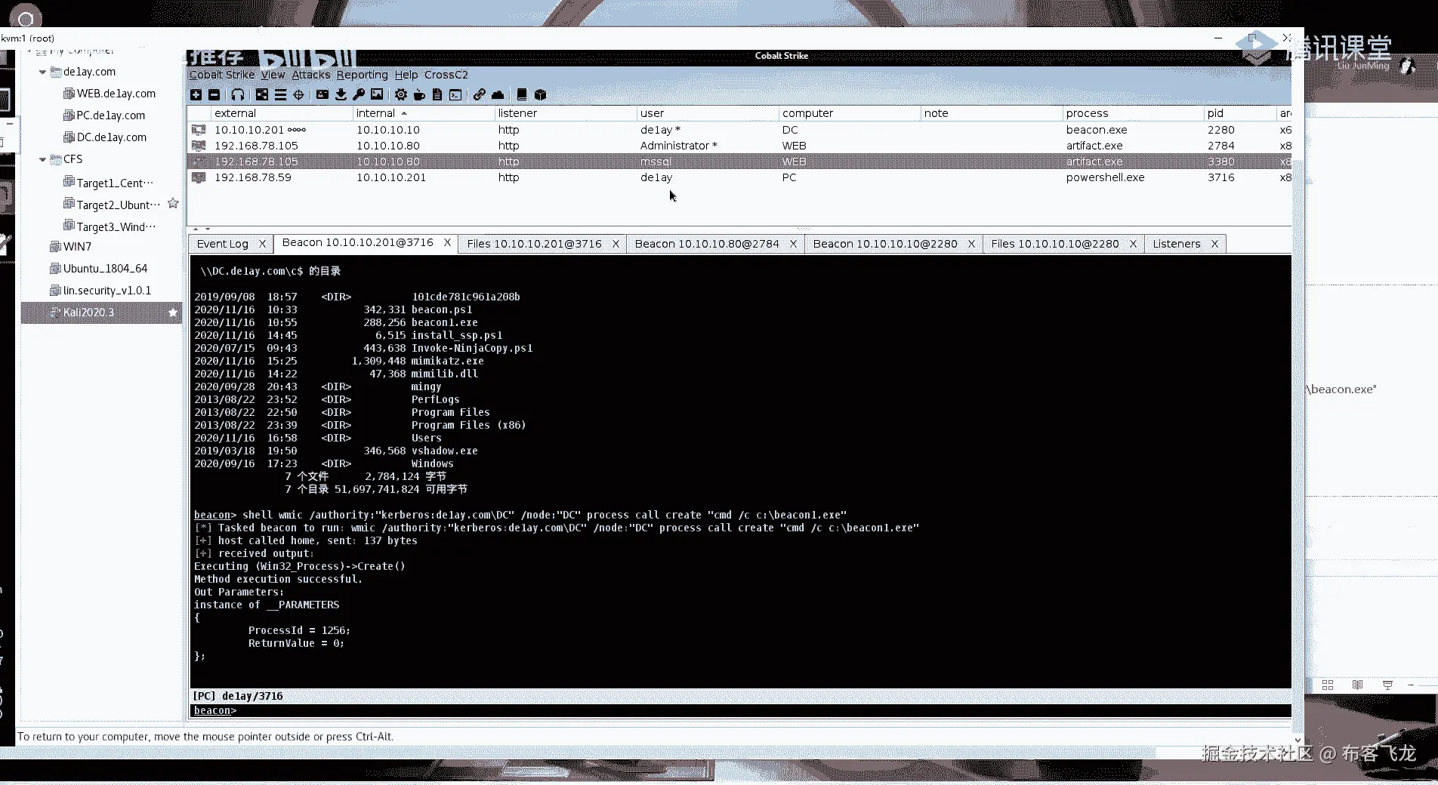
Task: Open the credentials card icon
Action: click(322, 94)
